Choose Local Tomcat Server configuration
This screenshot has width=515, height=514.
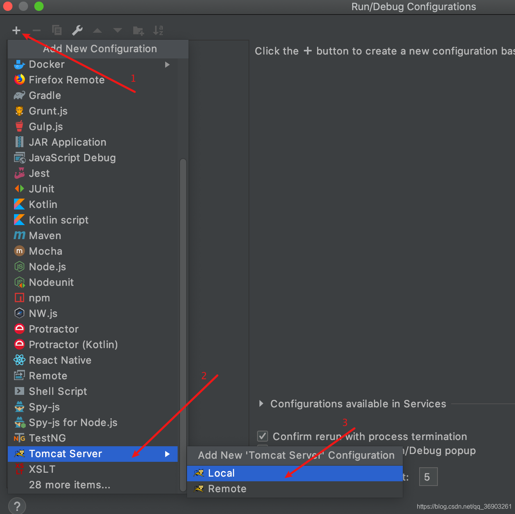295,474
